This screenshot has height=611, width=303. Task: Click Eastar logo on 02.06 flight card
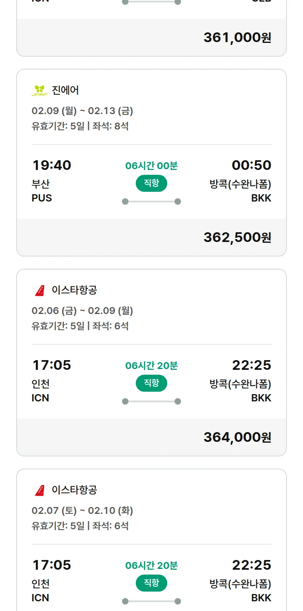(x=40, y=290)
